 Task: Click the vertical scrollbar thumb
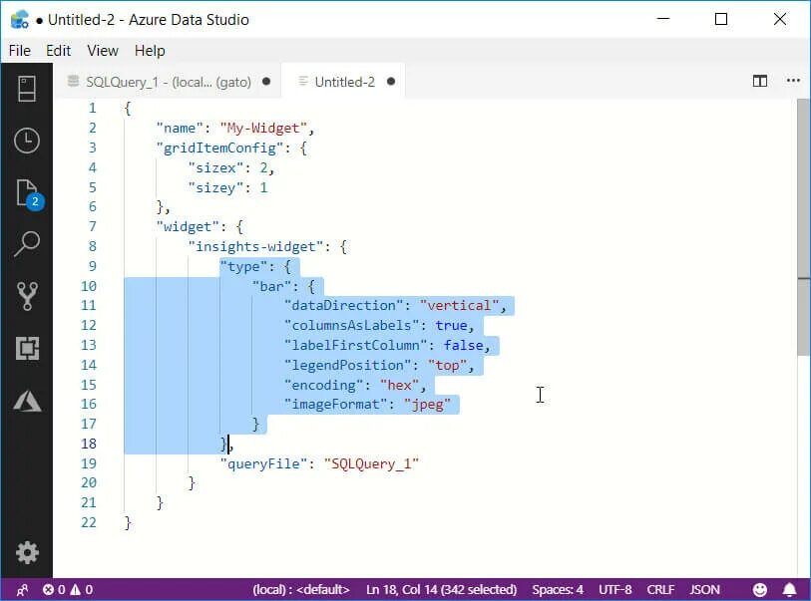(803, 227)
